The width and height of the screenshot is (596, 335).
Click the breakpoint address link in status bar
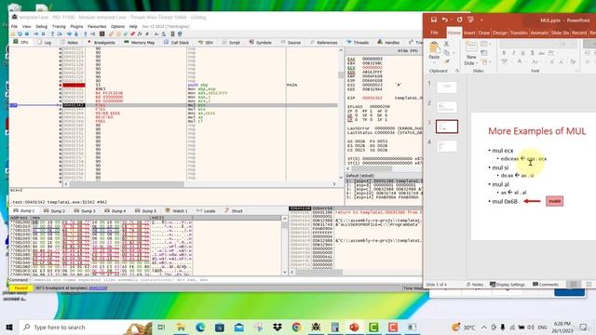click(98, 288)
